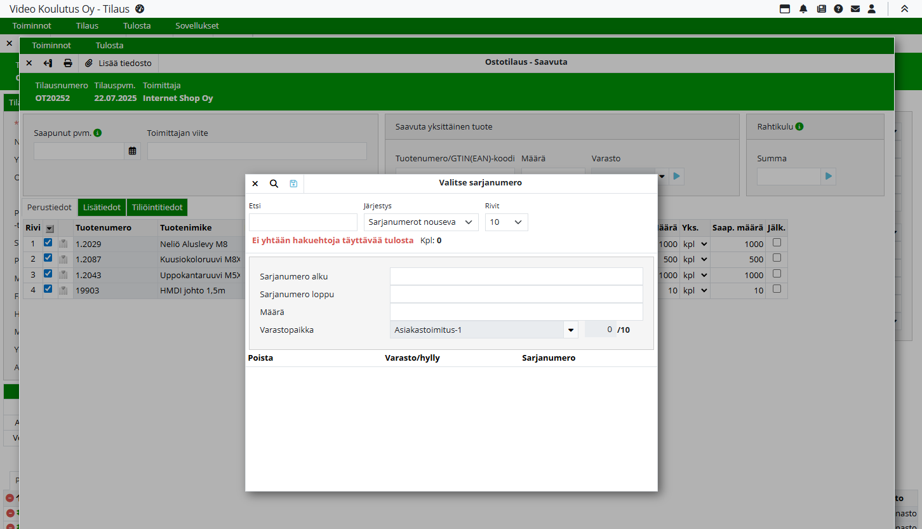Switch to the Lisätiedot tab

click(102, 208)
